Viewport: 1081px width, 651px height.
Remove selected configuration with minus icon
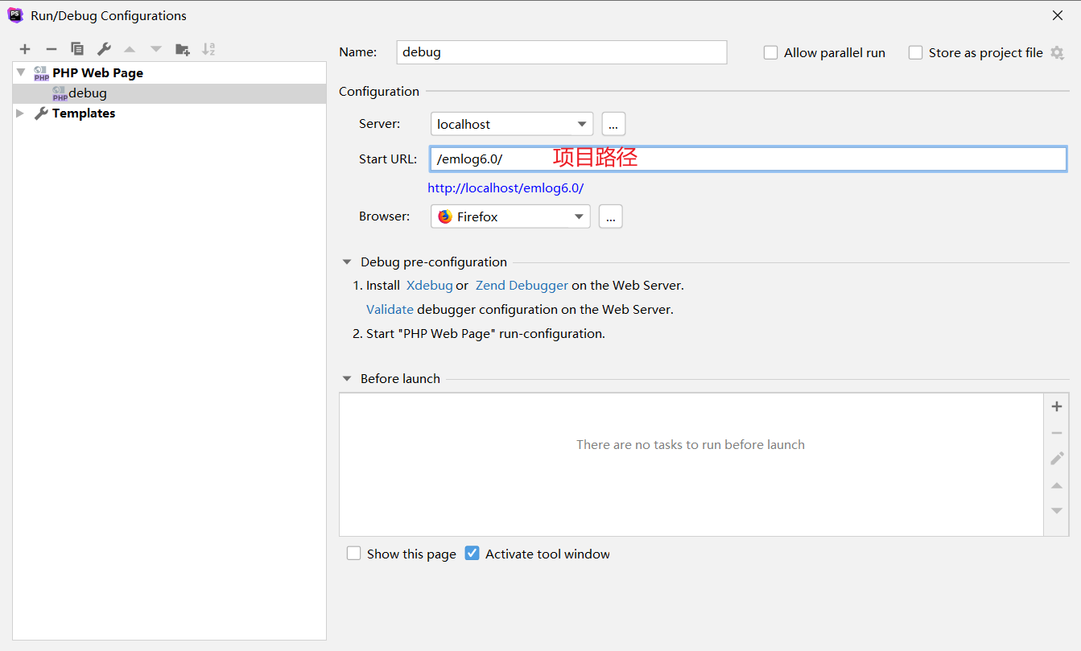[x=51, y=49]
